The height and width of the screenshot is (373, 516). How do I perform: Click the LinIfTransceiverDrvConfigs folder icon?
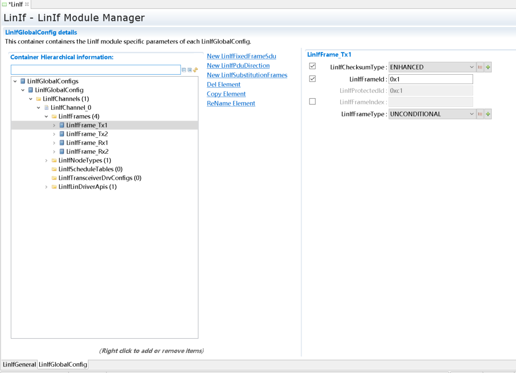tap(54, 178)
